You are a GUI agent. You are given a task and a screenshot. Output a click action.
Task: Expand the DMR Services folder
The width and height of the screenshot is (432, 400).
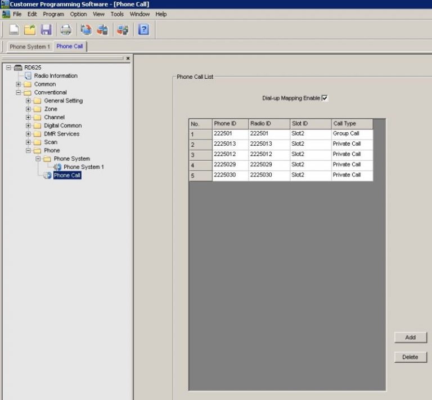click(28, 134)
